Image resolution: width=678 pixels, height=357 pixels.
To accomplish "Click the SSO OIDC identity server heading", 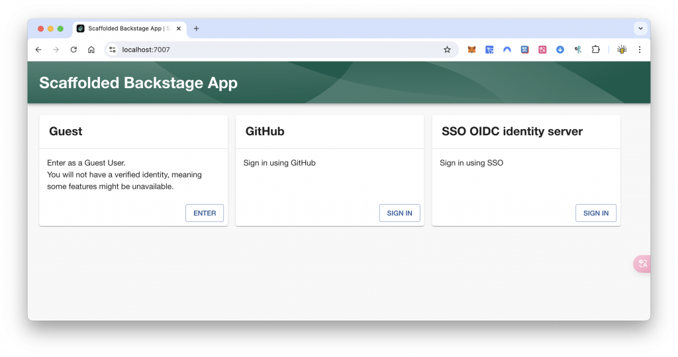I will [x=512, y=131].
